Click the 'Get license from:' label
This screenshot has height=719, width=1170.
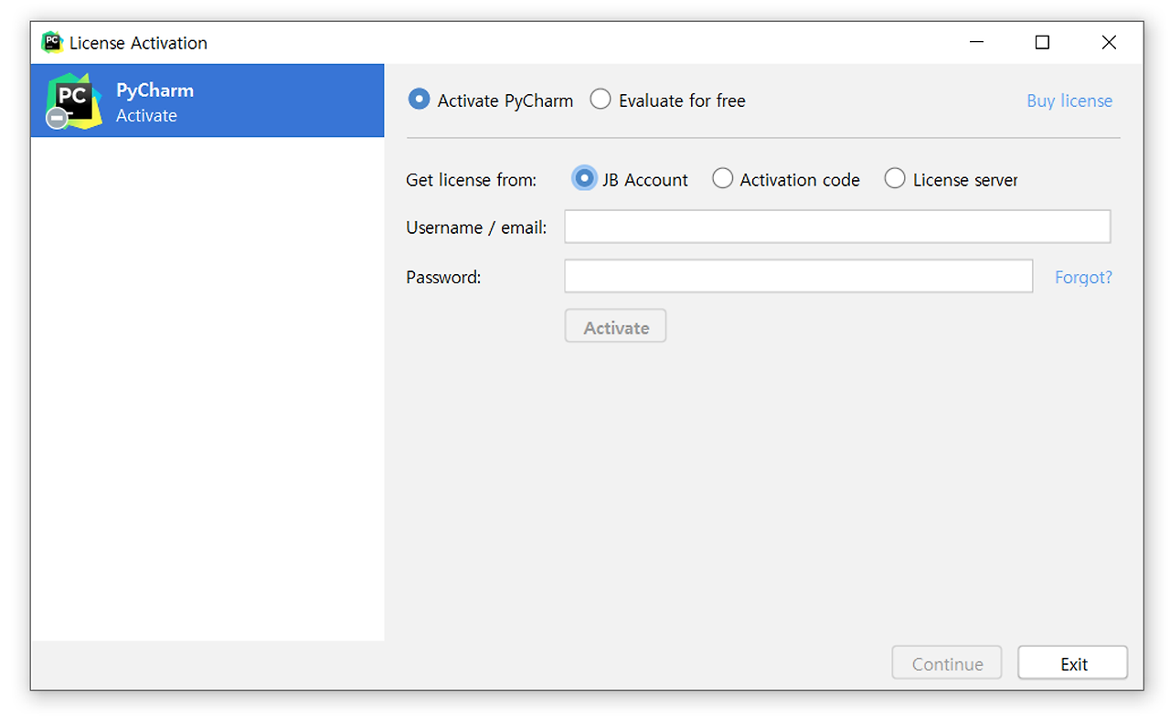[471, 180]
